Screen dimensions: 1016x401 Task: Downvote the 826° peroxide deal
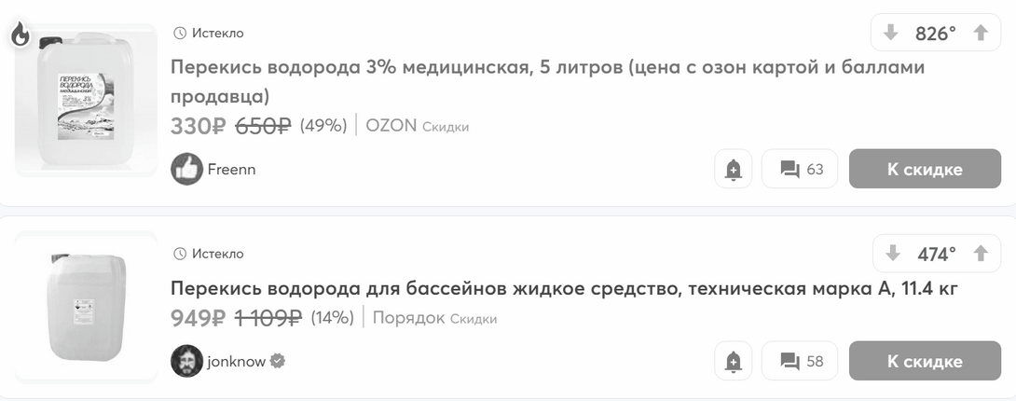[x=890, y=34]
